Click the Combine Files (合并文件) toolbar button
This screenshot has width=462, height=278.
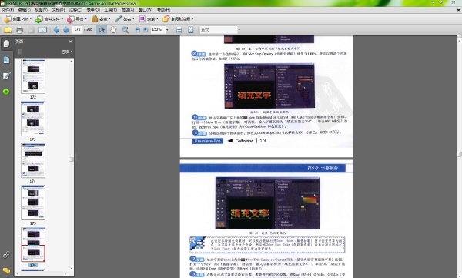(49, 19)
